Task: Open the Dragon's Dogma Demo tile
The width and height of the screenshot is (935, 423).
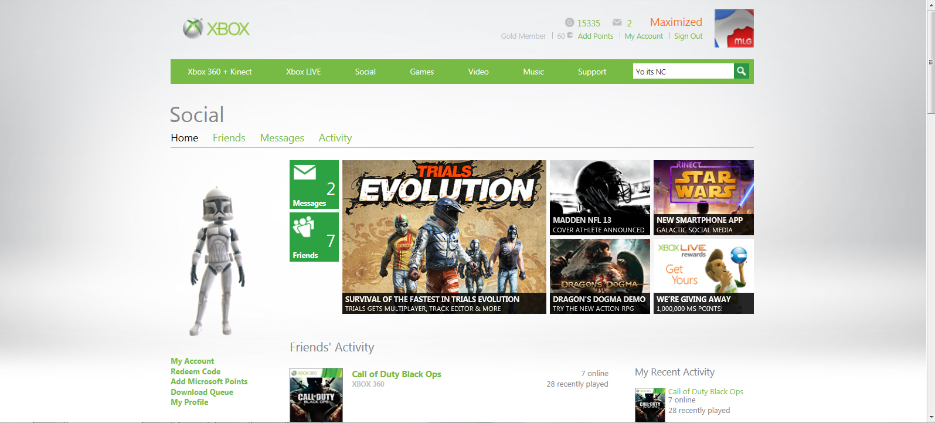Action: (600, 276)
